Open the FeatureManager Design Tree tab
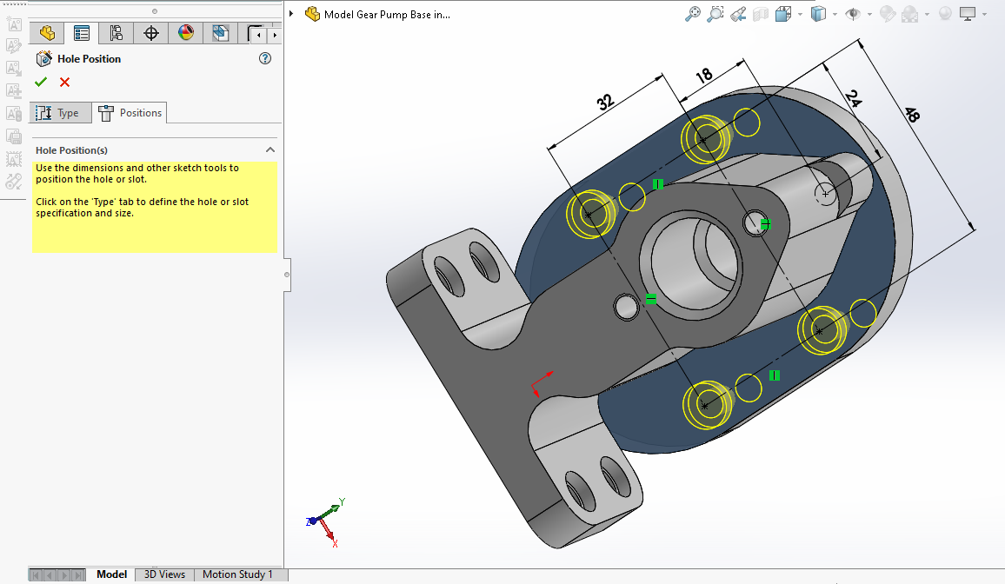Viewport: 1005px width, 584px height. 47,34
